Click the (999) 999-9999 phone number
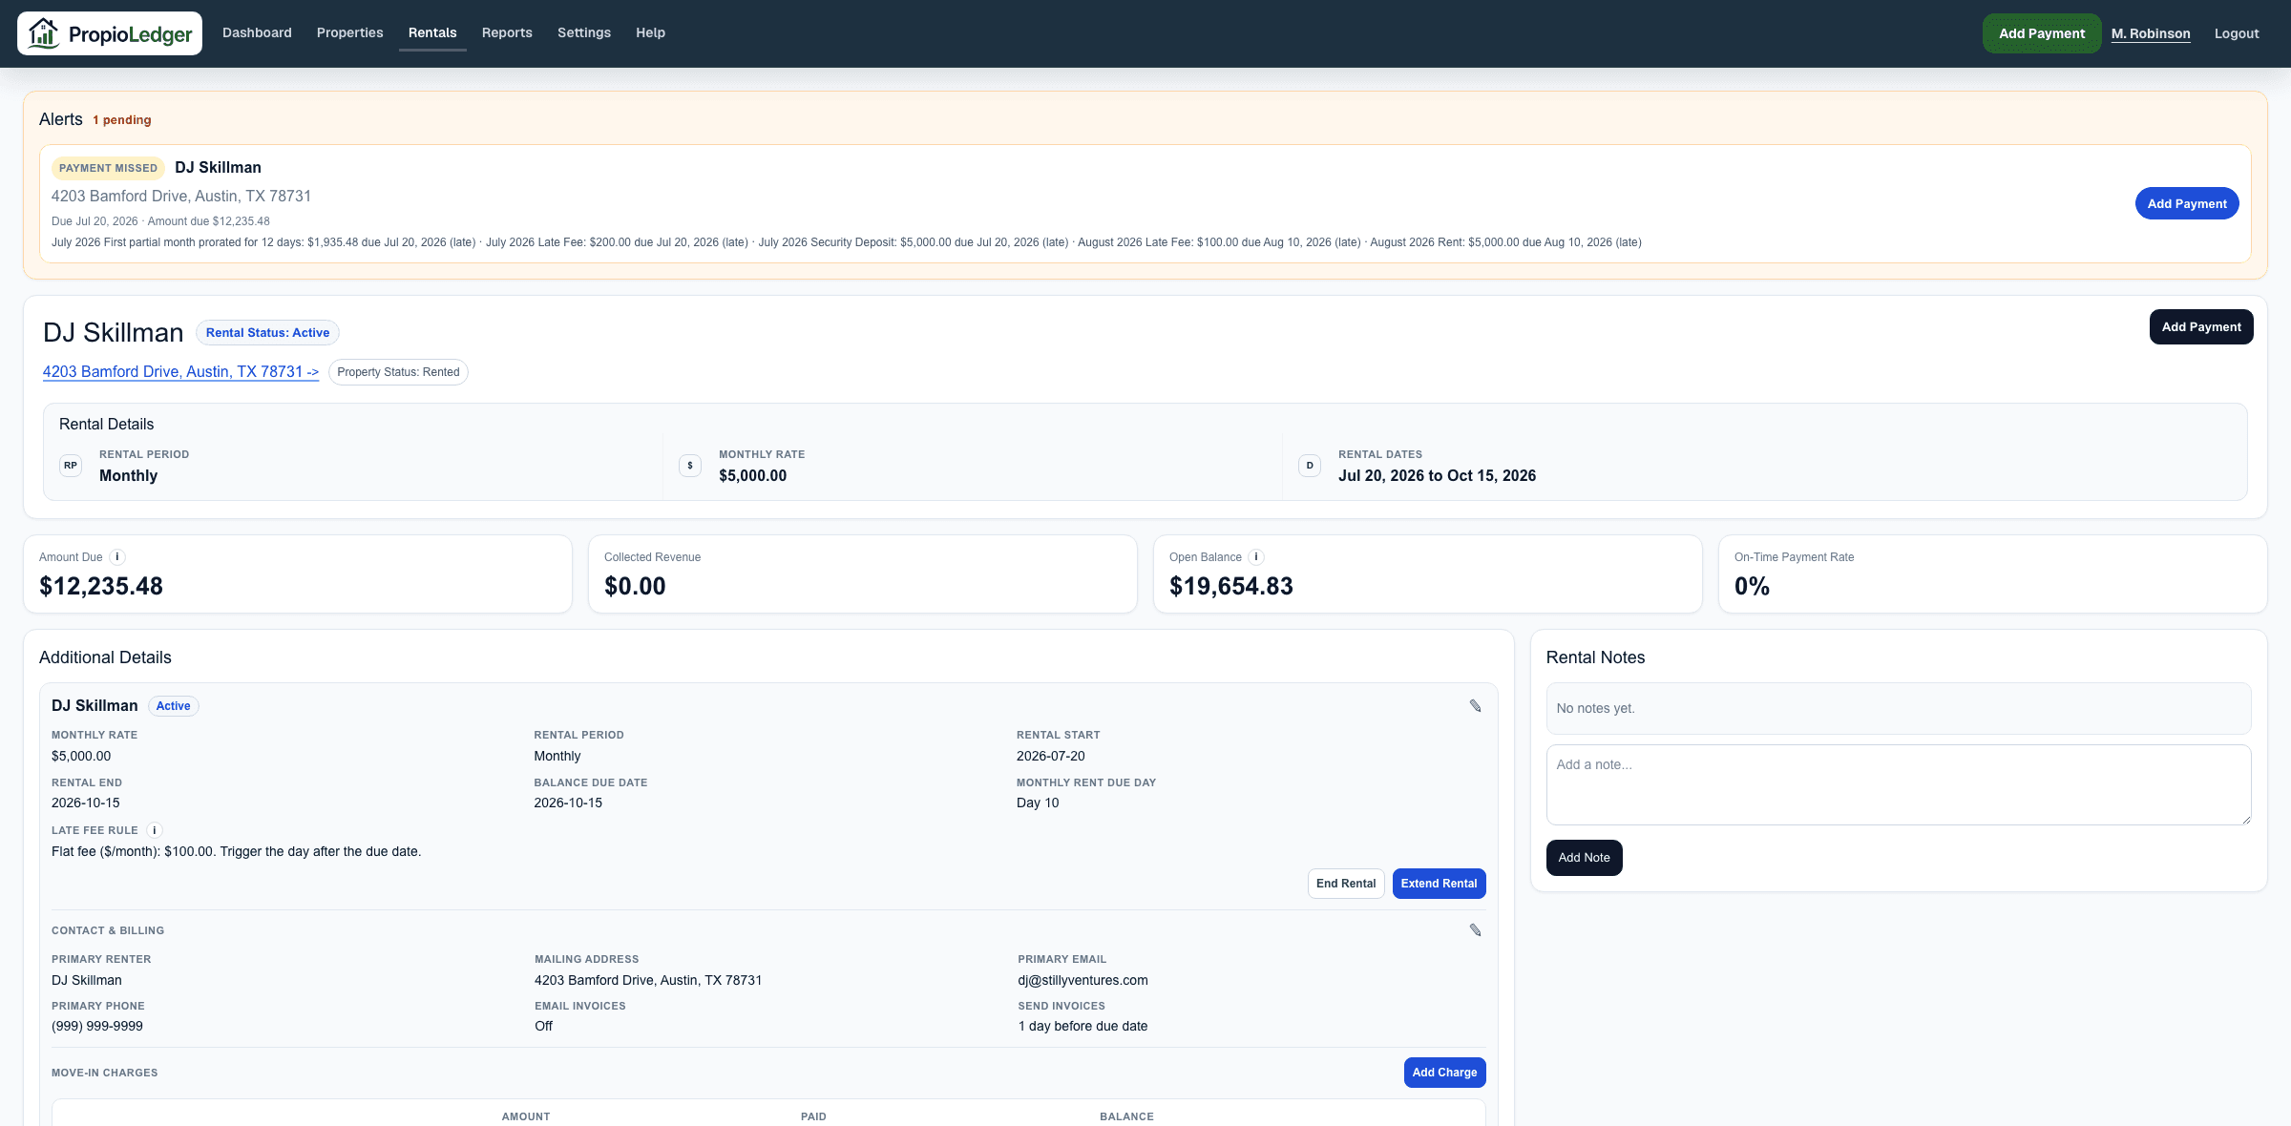 pyautogui.click(x=97, y=1026)
